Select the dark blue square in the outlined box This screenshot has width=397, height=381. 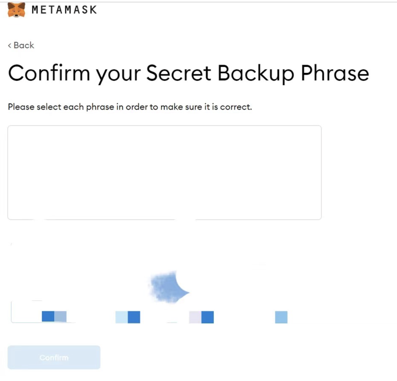pos(48,316)
